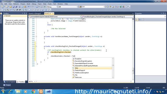
Task: Click the Alphabetical sort icon in Properties
Action: (139, 20)
